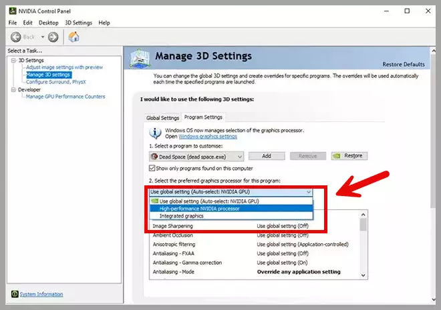Click the NVIDIA Control Panel title icon

pos(13,11)
